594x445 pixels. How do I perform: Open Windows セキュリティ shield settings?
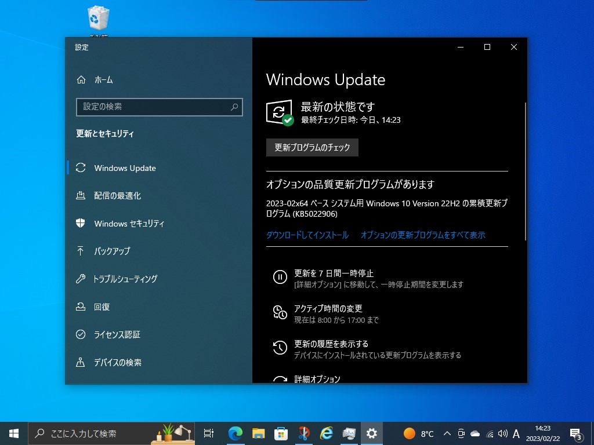[129, 223]
